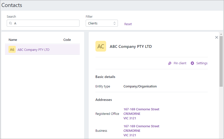224x139 pixels.
Task: Click the scroll up arrow
Action: click(221, 34)
